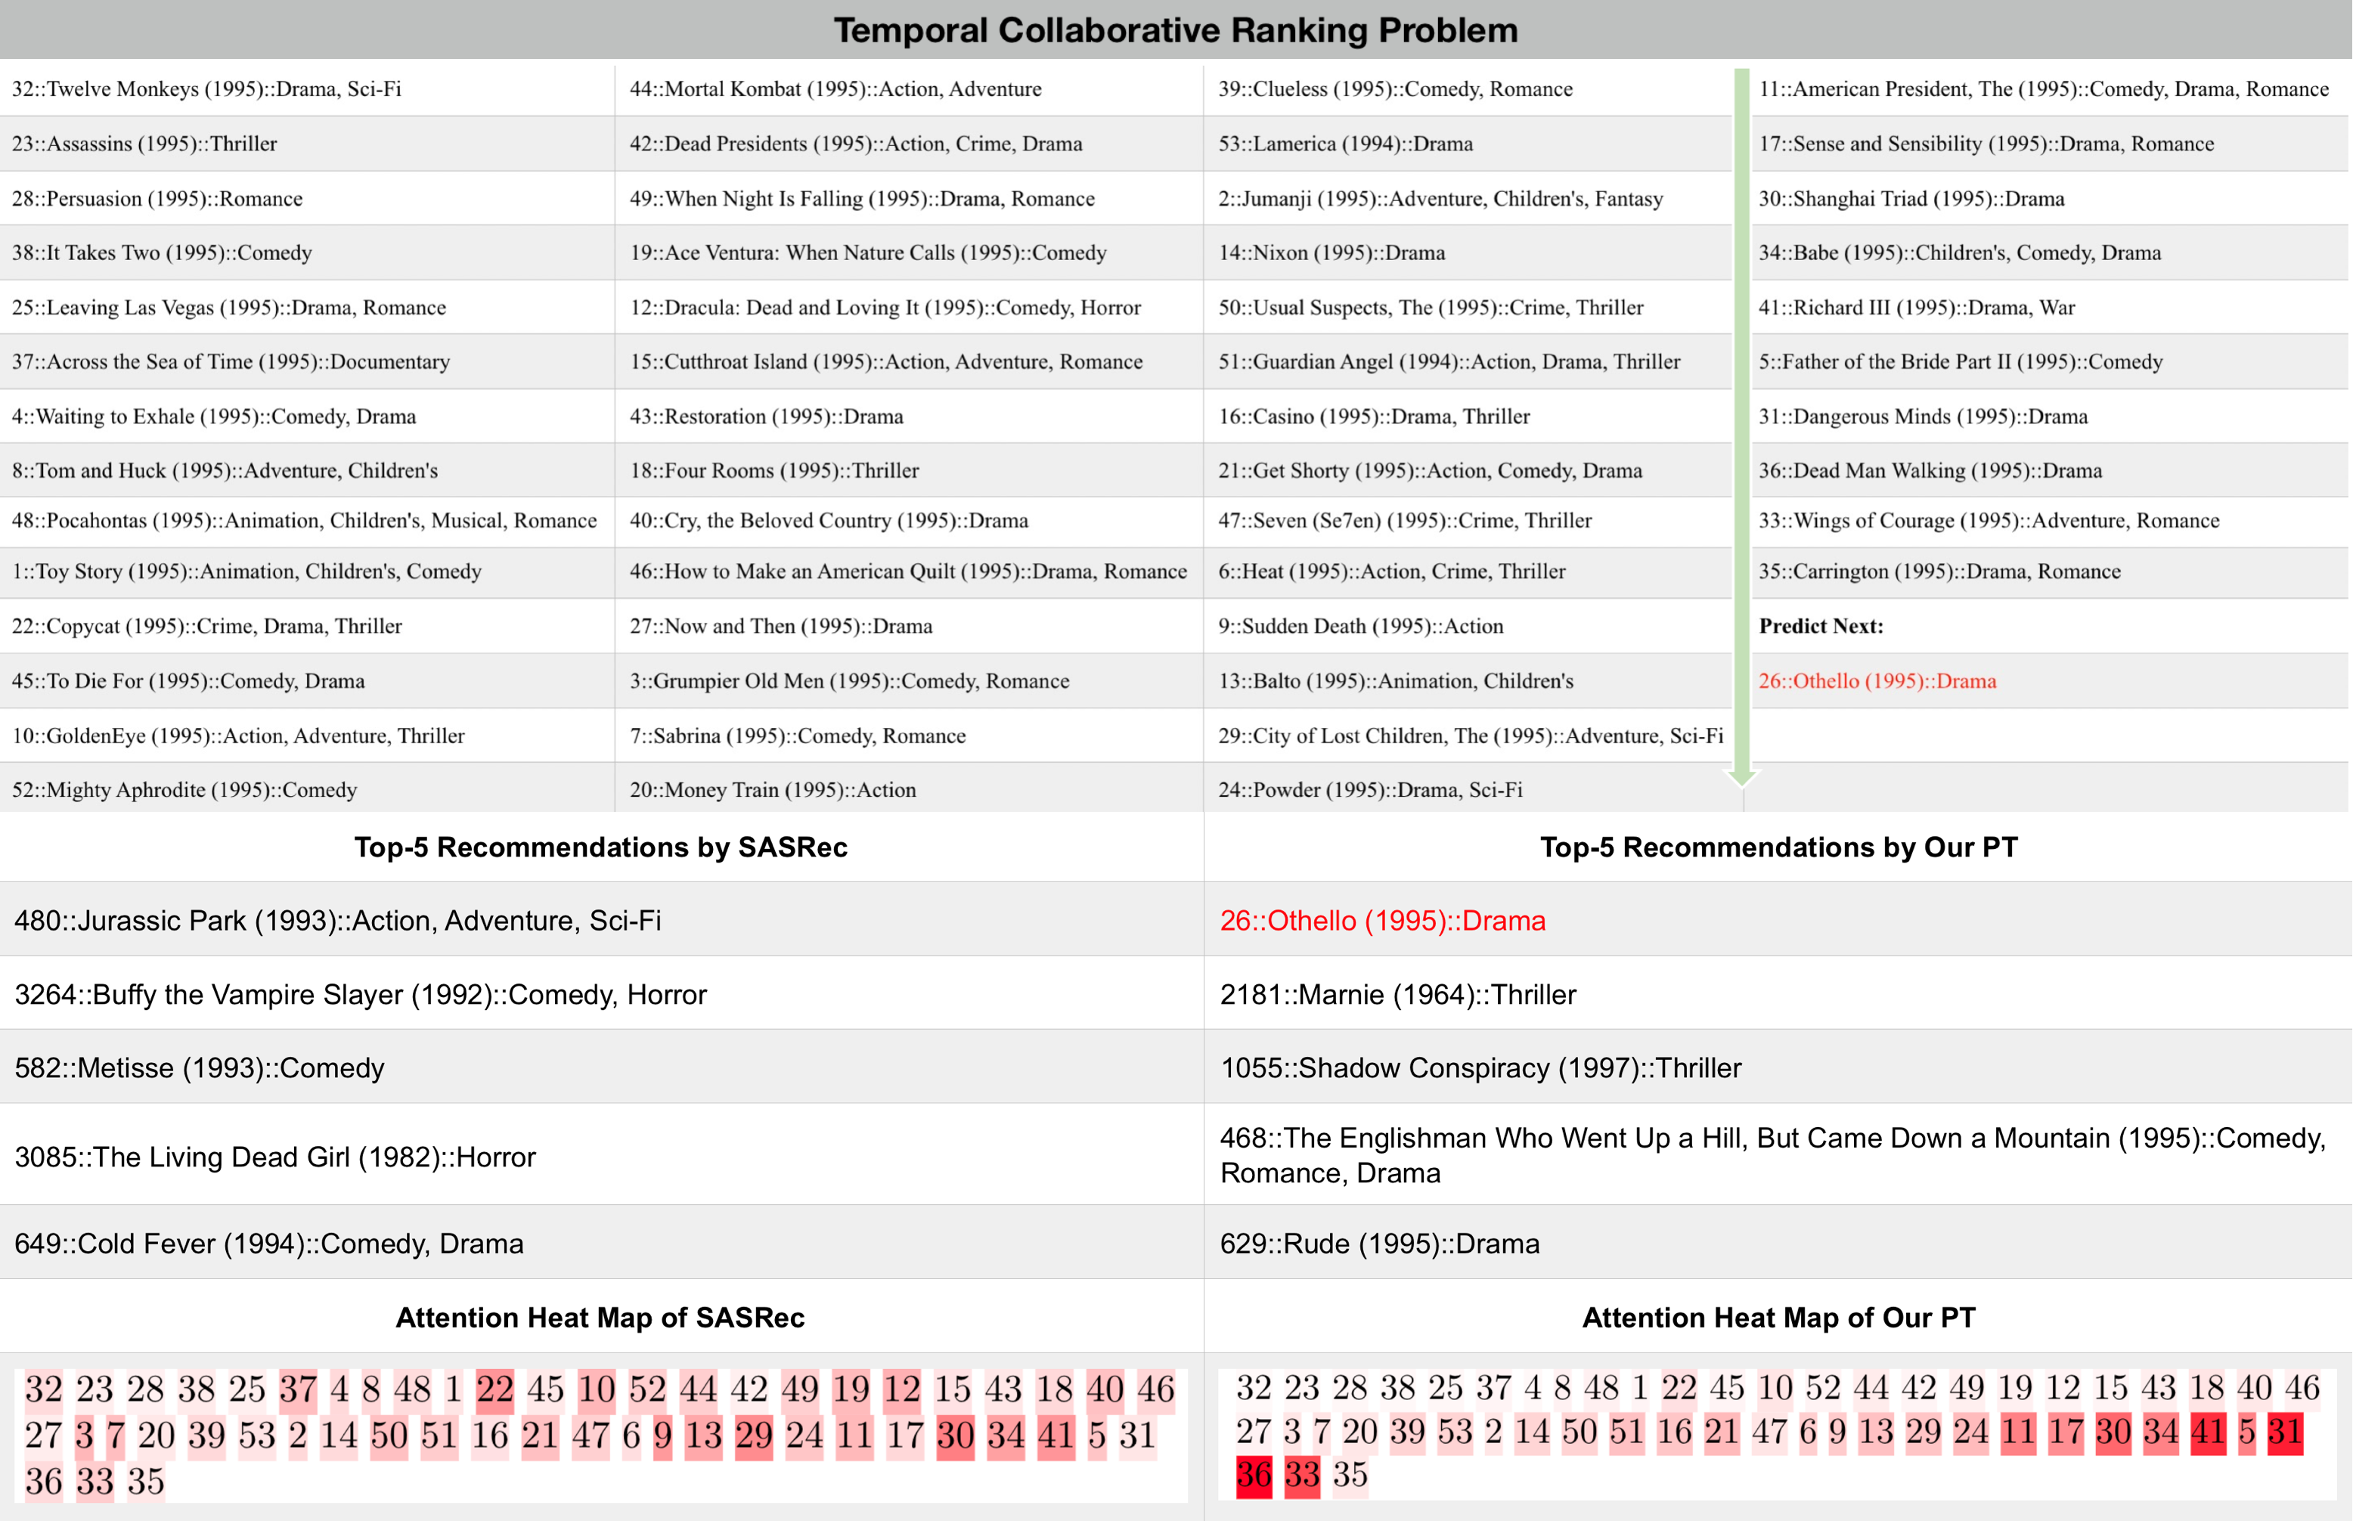Image resolution: width=2353 pixels, height=1521 pixels.
Task: Click Othello in Our PT top-5 list
Action: (x=1382, y=921)
